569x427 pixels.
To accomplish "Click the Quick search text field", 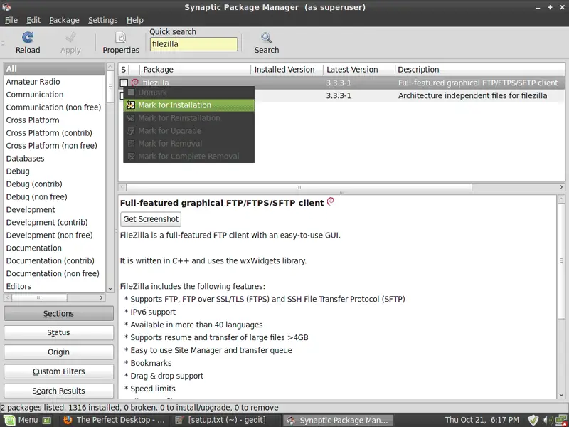I will coord(193,44).
